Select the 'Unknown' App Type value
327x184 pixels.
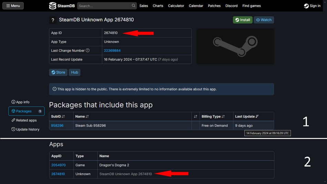point(112,42)
